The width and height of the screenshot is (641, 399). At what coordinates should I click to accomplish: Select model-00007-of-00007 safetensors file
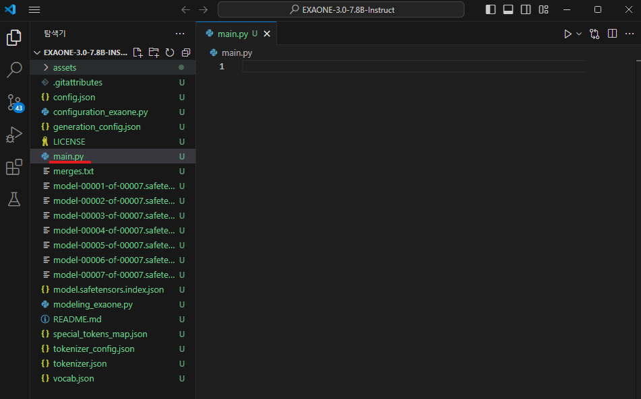(x=113, y=275)
